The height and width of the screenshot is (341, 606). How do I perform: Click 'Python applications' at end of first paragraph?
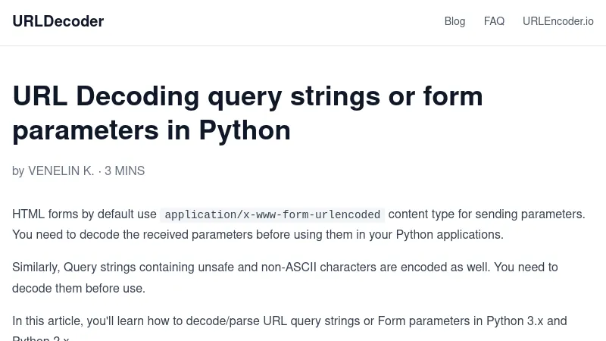click(x=447, y=235)
